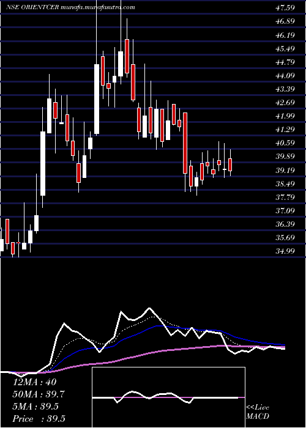Select the 47.59 price axis label
This screenshot has height=428, width=306.
point(285,7)
